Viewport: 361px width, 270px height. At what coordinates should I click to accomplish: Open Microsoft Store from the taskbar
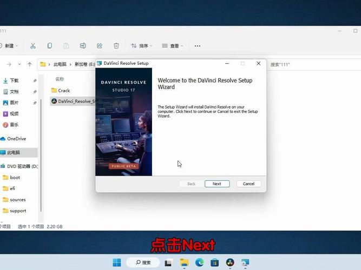click(214, 262)
